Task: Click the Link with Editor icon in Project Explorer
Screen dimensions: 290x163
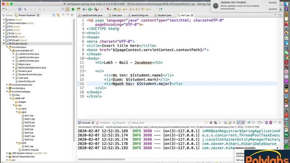Action: point(58,15)
